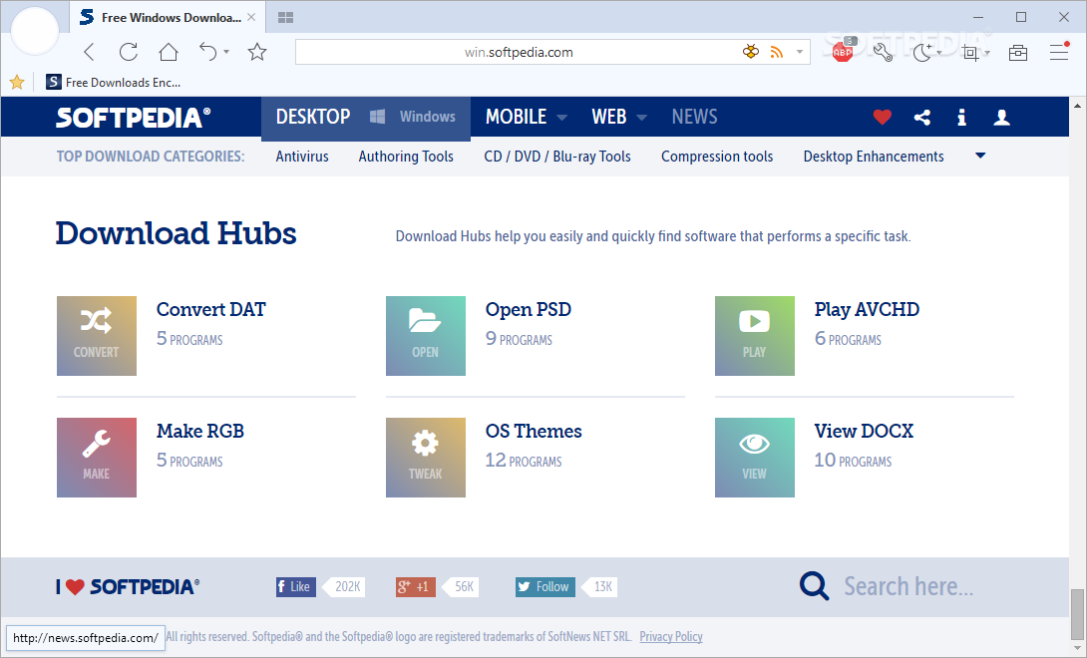Open the MOBILE menu
This screenshot has width=1087, height=658.
516,117
